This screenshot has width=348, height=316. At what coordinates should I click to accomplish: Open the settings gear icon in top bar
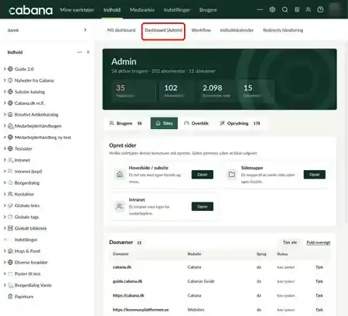coord(272,10)
